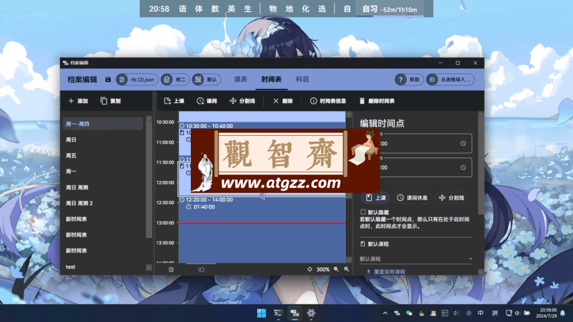Select 周五 timetable in list
This screenshot has width=573, height=322.
tap(103, 155)
